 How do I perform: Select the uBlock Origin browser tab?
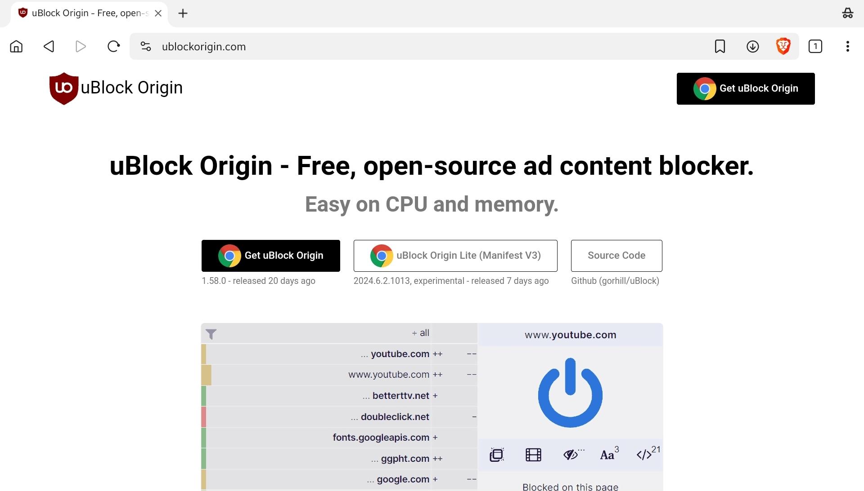tap(85, 13)
